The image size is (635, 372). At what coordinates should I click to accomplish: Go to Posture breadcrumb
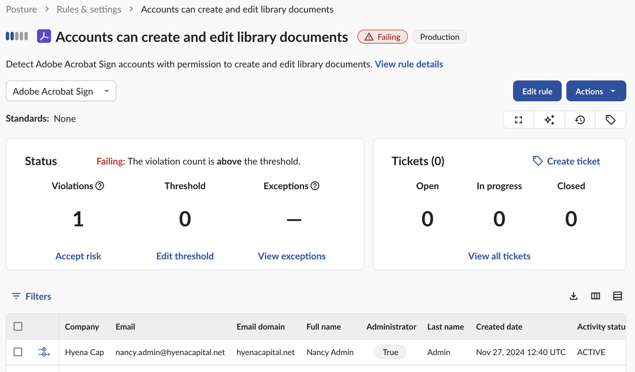coord(21,9)
